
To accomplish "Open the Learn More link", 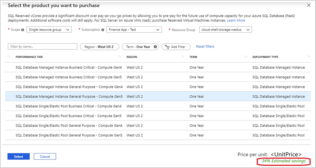I will [236, 20].
